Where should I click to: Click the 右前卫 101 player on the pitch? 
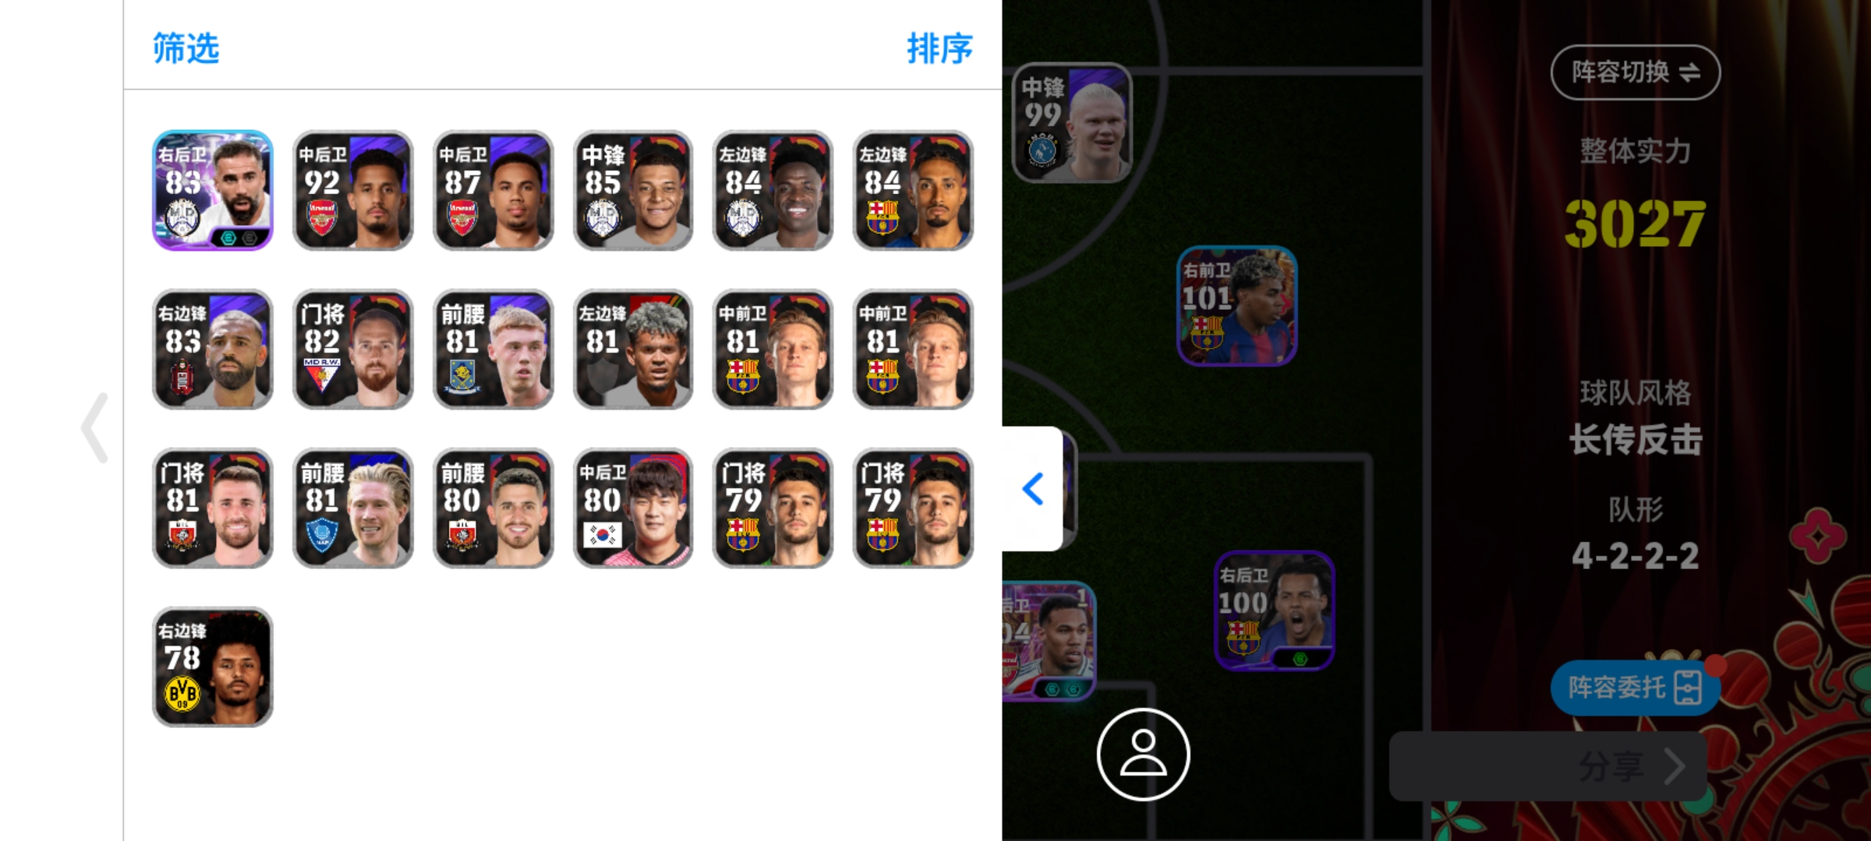pyautogui.click(x=1237, y=306)
